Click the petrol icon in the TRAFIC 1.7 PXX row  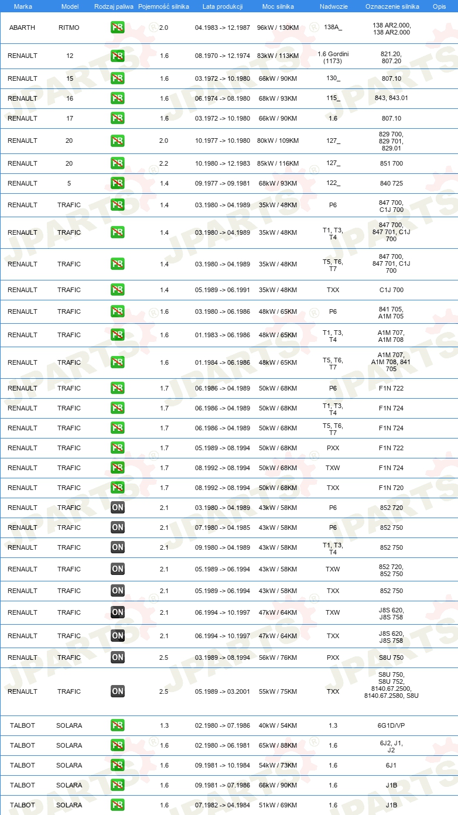pyautogui.click(x=117, y=448)
